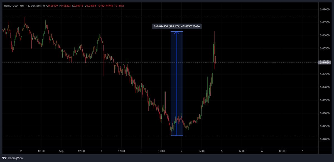Click the 31 date label on time axis
Image resolution: width=334 pixels, height=162 pixels.
(x=21, y=151)
